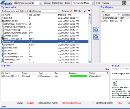Click the Upload type arrow icon
Image resolution: width=130 pixels, height=109 pixels.
pos(23,76)
